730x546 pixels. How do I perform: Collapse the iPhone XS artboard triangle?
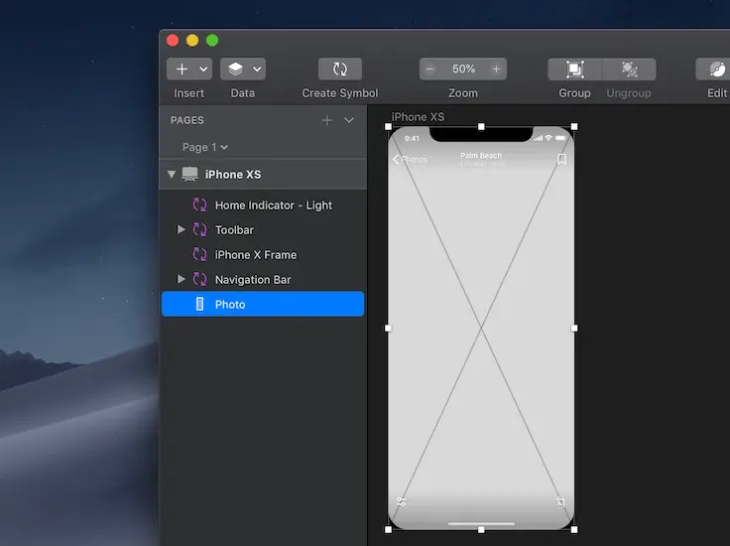click(x=172, y=175)
